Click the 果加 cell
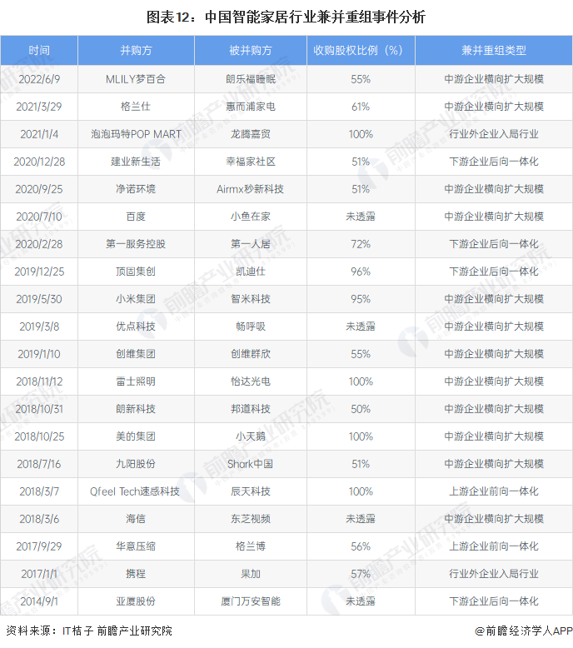The image size is (573, 648). tap(251, 574)
